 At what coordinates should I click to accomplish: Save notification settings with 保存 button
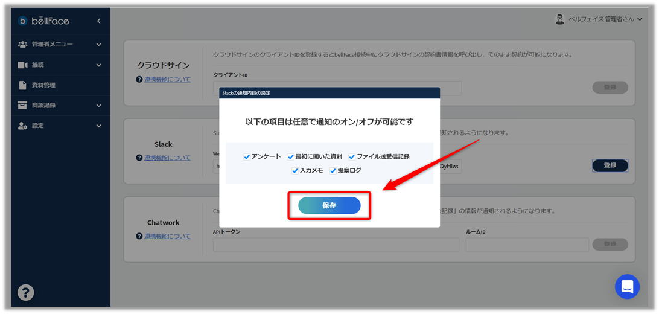329,205
